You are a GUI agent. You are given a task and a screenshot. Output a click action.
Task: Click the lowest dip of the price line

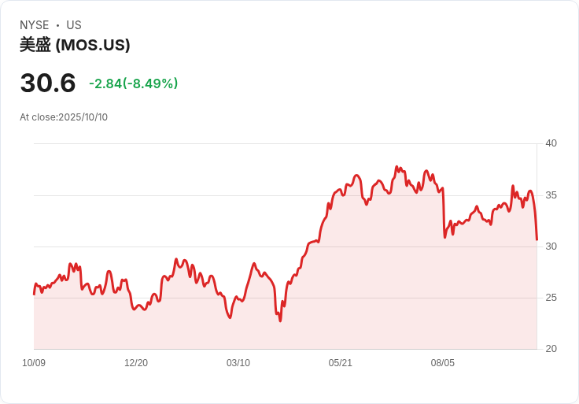tap(280, 321)
